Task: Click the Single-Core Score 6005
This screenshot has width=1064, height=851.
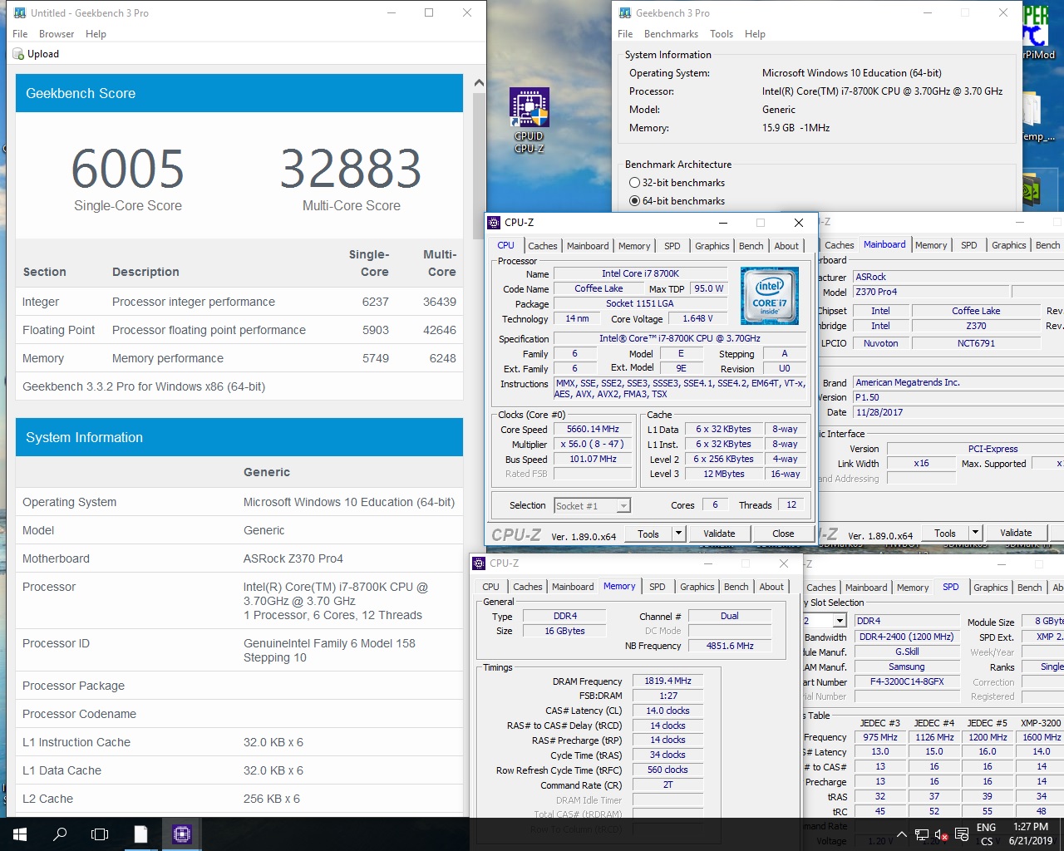Action: (x=128, y=169)
